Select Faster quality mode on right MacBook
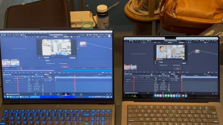The height and width of the screenshot is (125, 223). point(156,79)
